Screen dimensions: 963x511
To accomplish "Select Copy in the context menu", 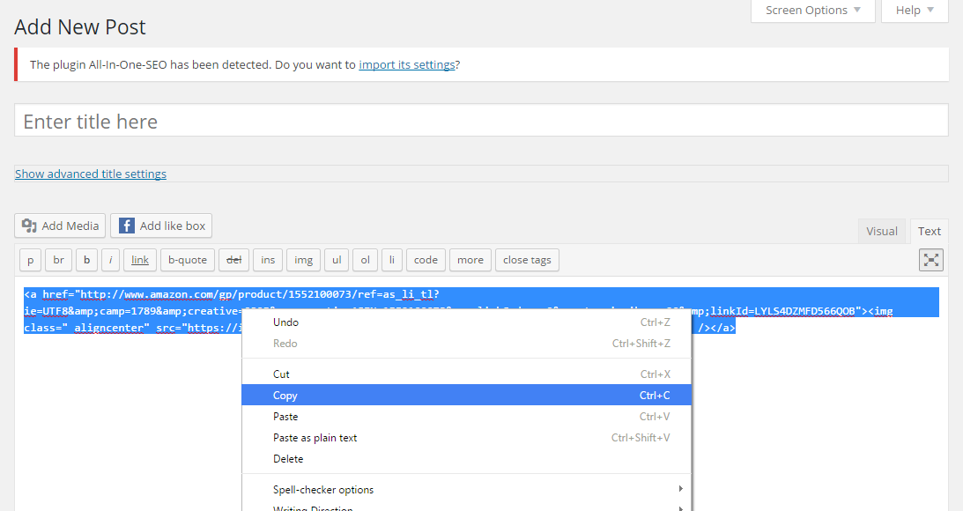I will coord(467,395).
